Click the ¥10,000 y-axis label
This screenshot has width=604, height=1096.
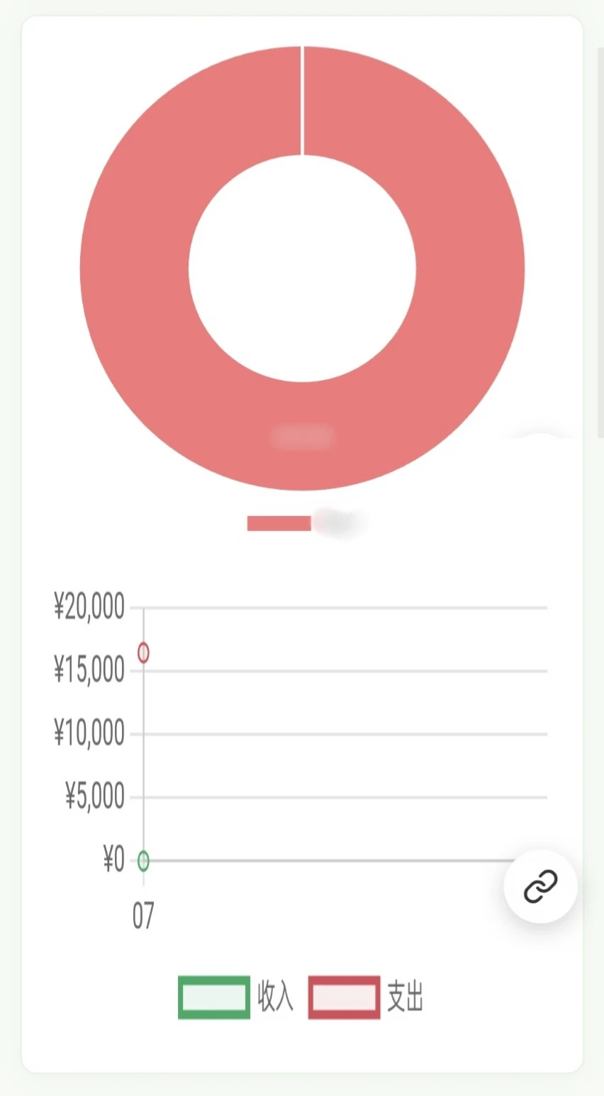coord(89,733)
